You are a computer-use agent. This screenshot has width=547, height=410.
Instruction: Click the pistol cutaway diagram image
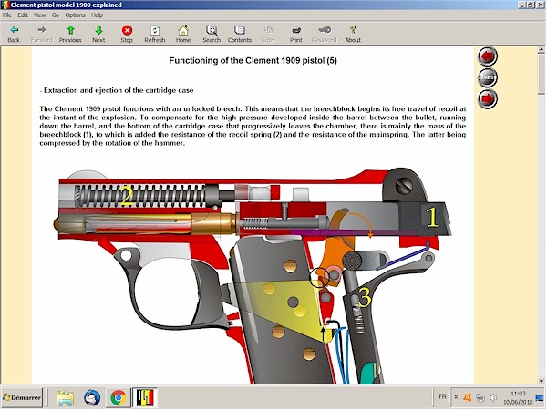pos(253,275)
